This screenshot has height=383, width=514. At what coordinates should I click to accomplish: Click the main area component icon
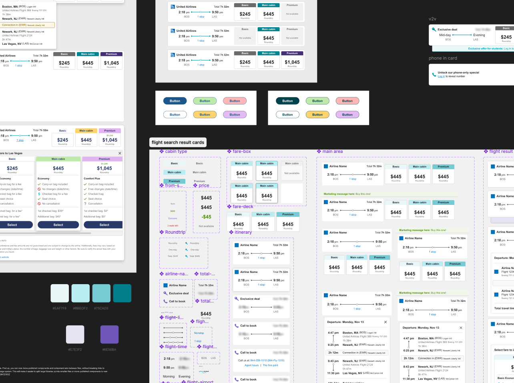point(319,151)
